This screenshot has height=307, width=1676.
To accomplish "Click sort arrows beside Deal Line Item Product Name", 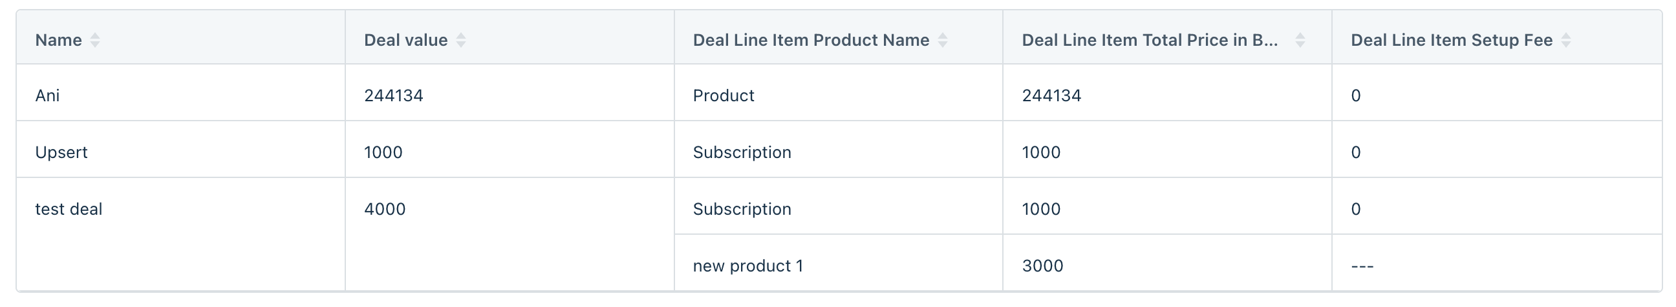I will click(942, 40).
